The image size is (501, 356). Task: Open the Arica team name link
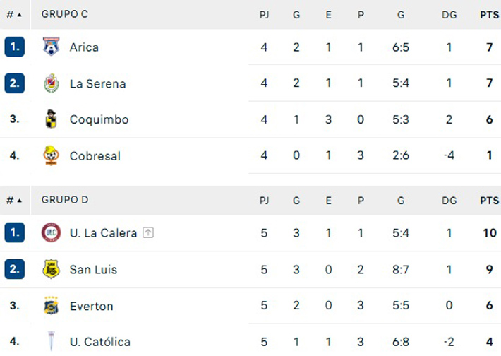84,47
